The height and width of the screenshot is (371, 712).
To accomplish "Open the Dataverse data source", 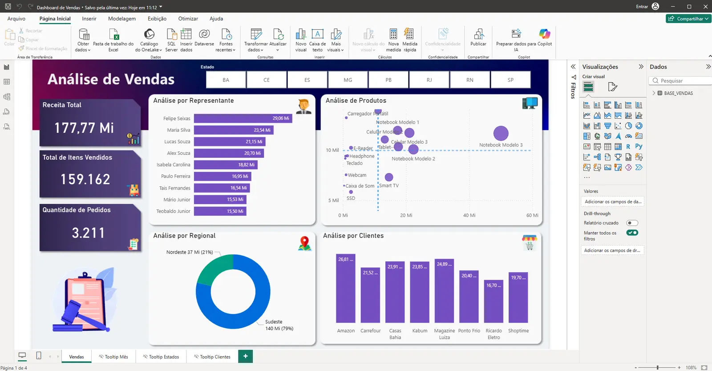I will pos(204,37).
